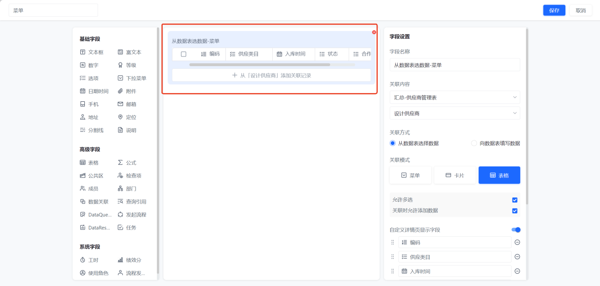Click the 菜单 form title input
This screenshot has width=600, height=286.
(x=53, y=10)
